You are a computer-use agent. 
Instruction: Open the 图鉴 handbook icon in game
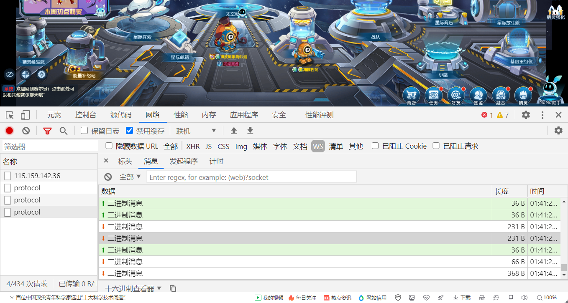click(478, 96)
